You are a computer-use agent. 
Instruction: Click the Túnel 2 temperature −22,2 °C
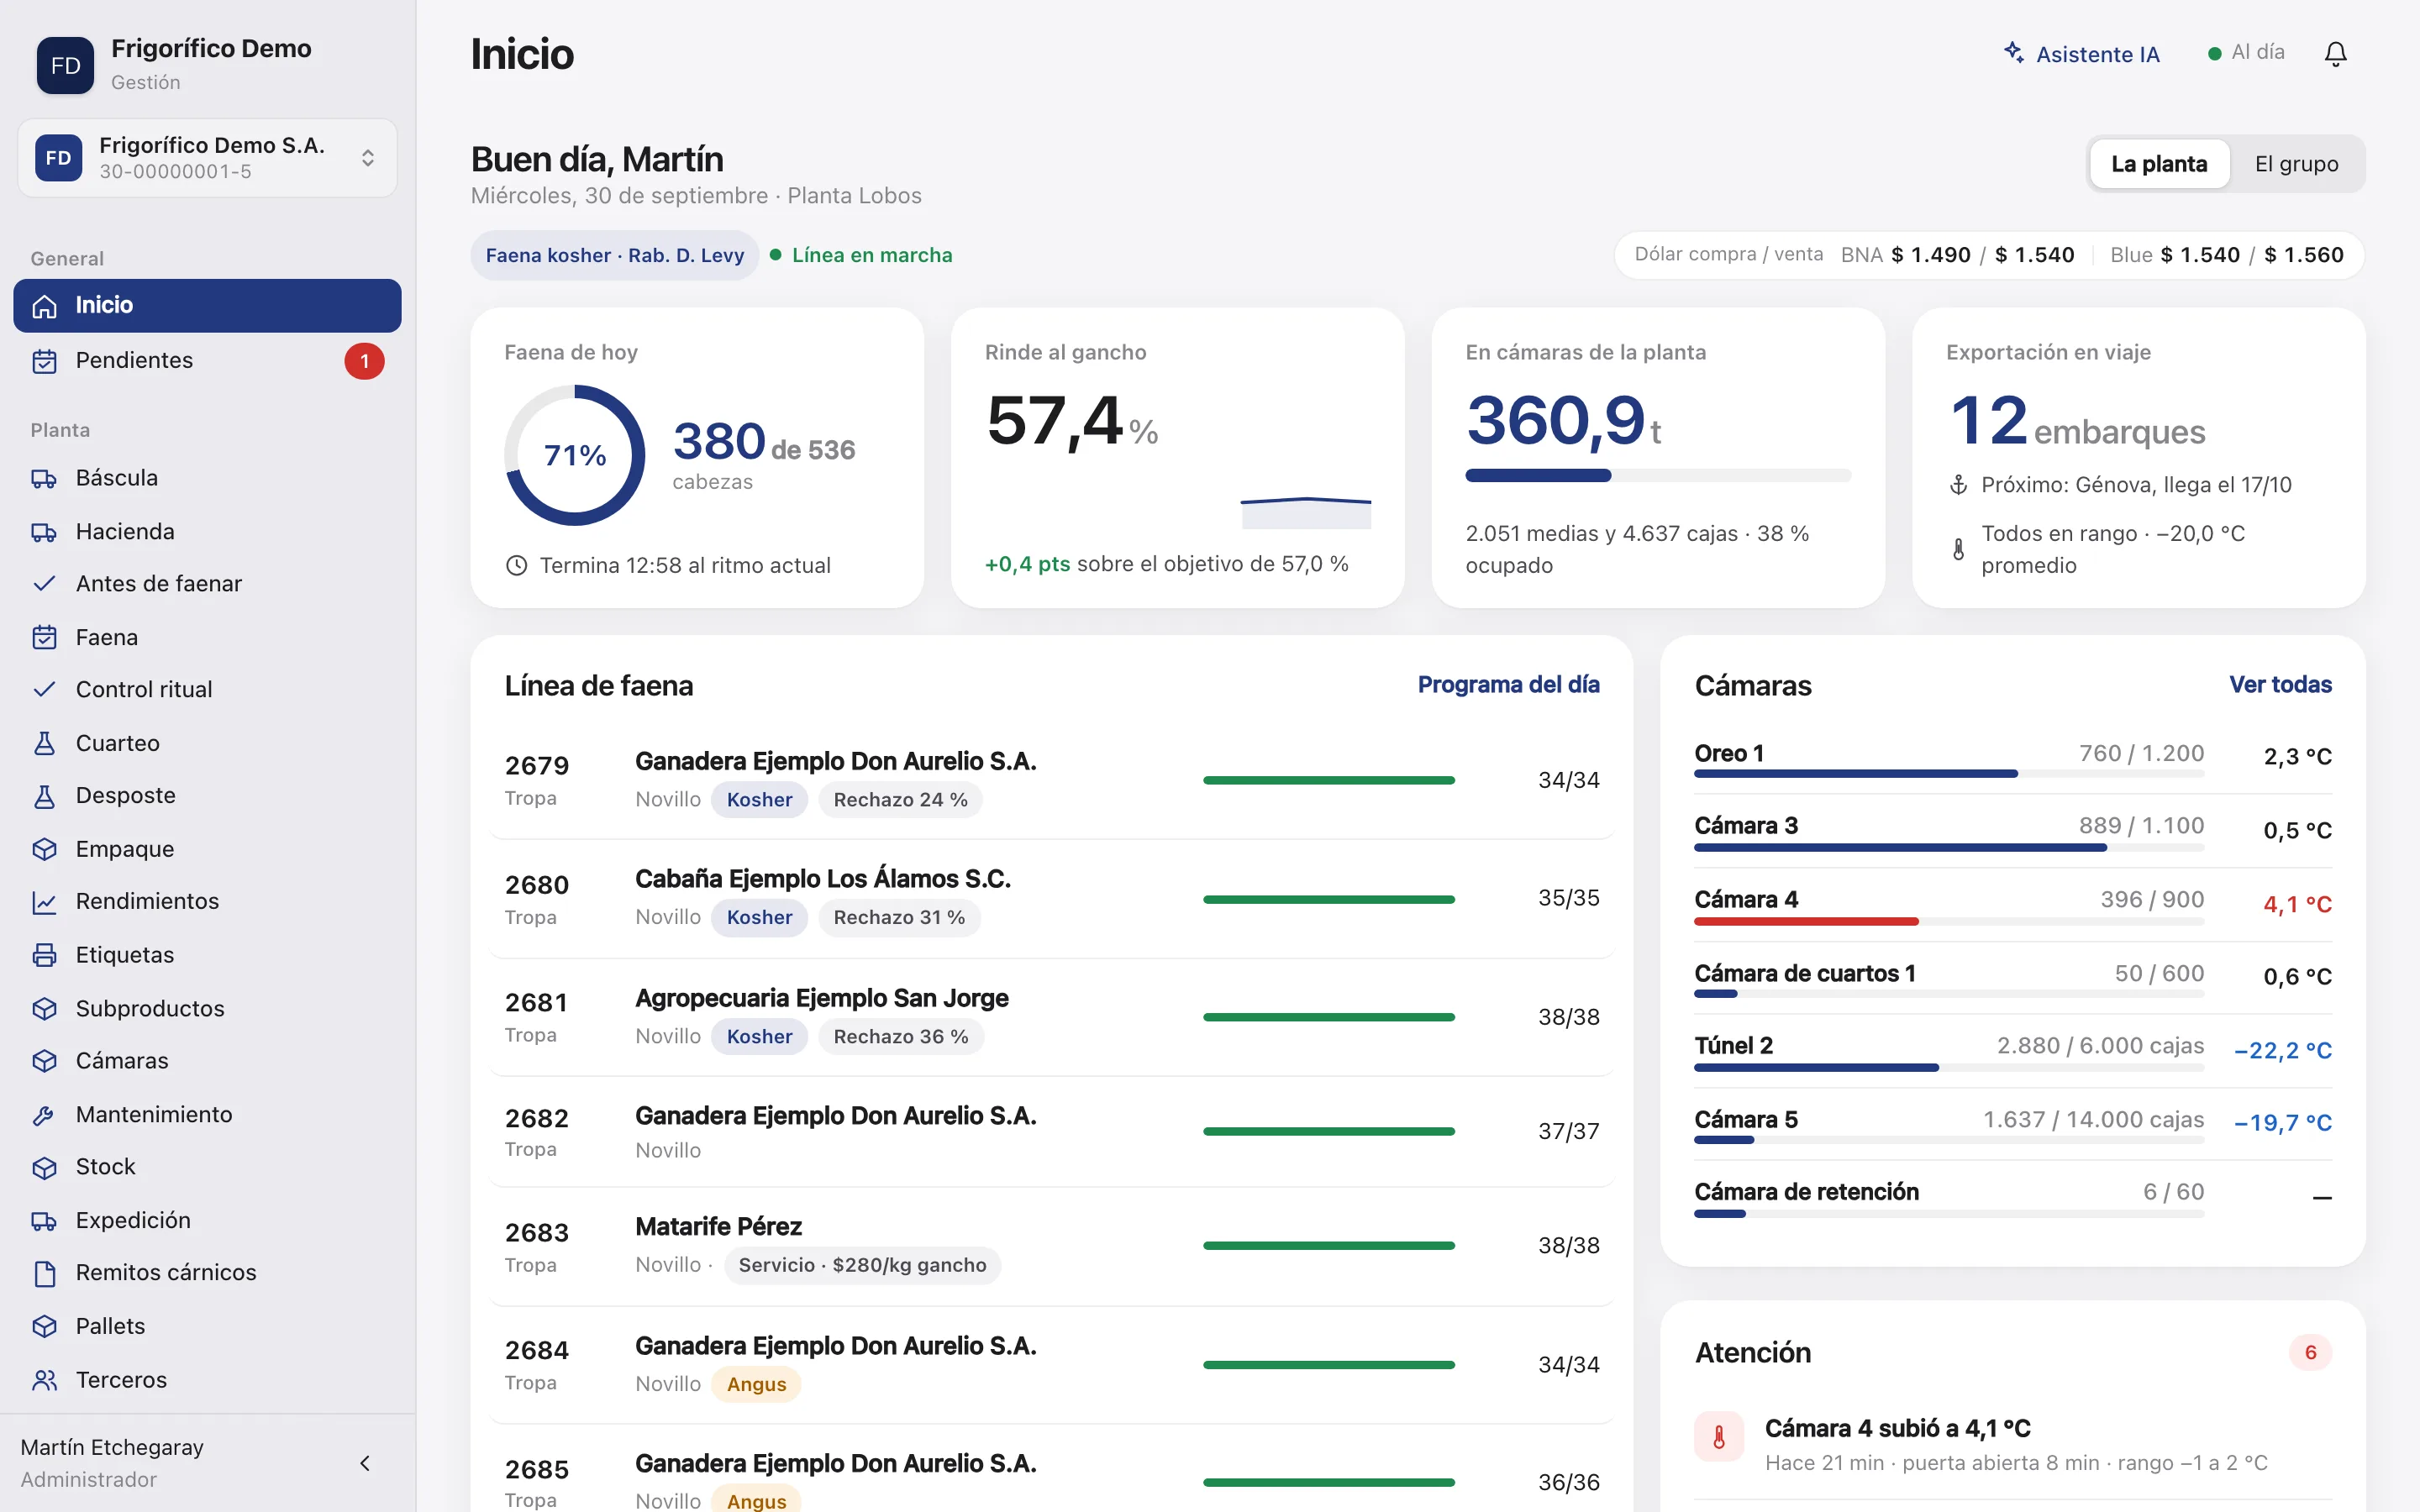2282,1050
